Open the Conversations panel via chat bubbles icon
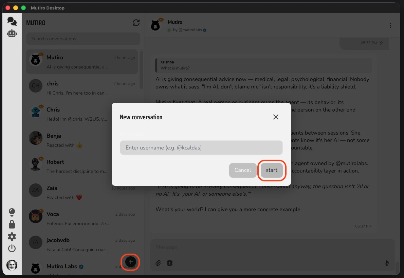Screen dimensions: 404x278 [x=12, y=21]
